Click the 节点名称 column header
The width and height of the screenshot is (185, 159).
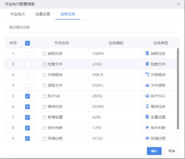62,43
